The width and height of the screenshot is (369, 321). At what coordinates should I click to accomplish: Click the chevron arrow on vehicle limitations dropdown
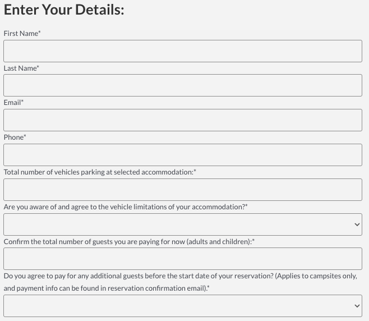click(x=357, y=224)
